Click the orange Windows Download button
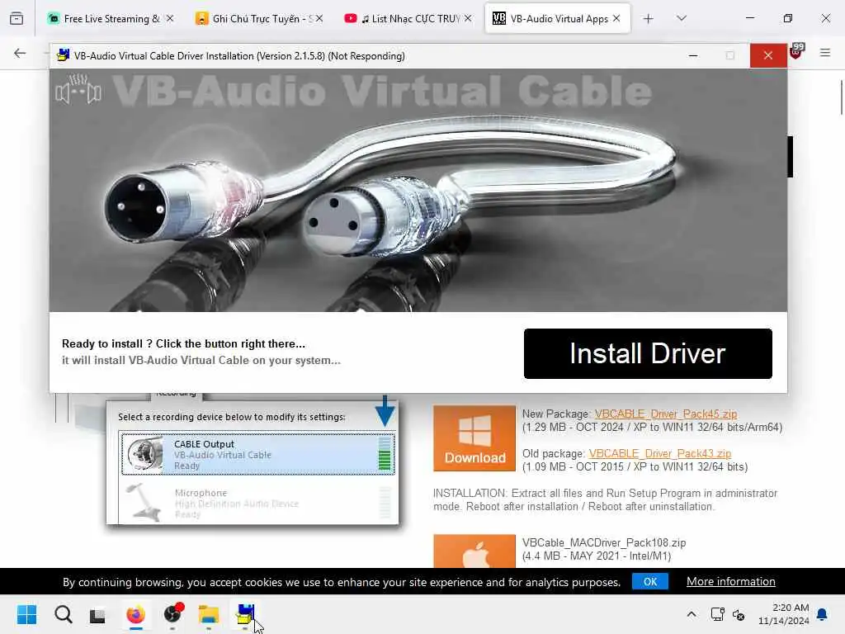The height and width of the screenshot is (634, 845). pyautogui.click(x=474, y=438)
